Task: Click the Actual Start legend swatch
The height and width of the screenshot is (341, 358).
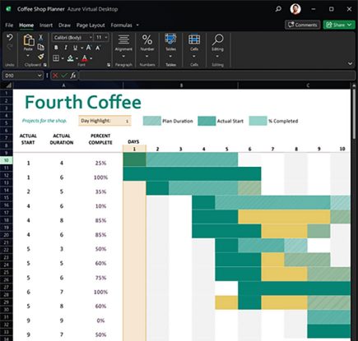Action: (207, 121)
